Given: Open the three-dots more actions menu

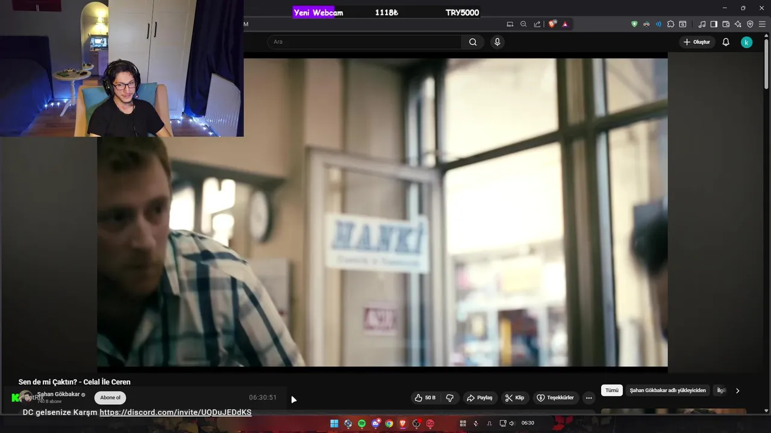Looking at the screenshot, I should (x=588, y=398).
